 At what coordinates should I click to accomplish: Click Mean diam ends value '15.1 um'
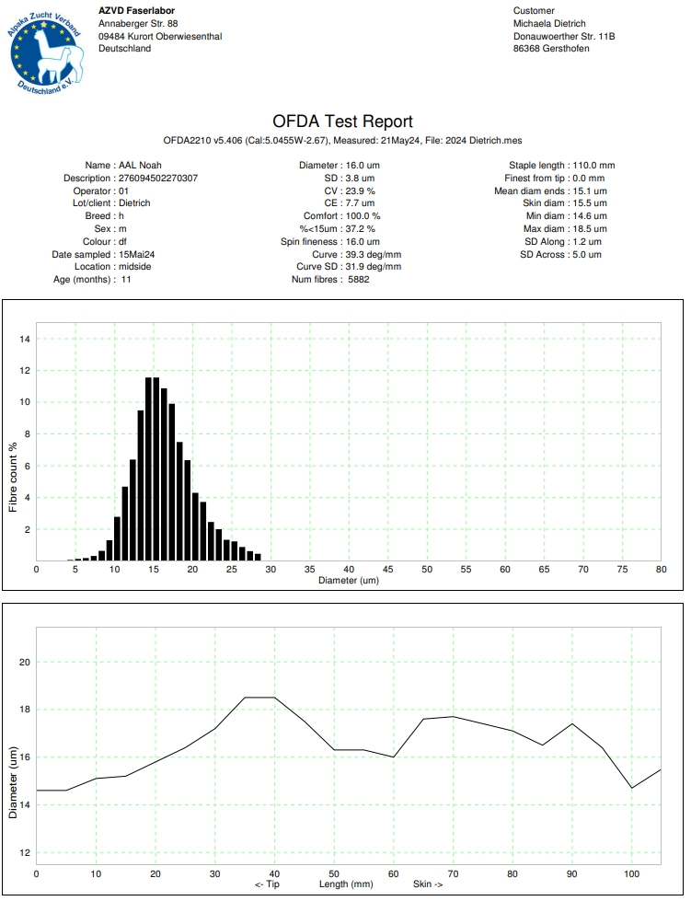tap(590, 191)
